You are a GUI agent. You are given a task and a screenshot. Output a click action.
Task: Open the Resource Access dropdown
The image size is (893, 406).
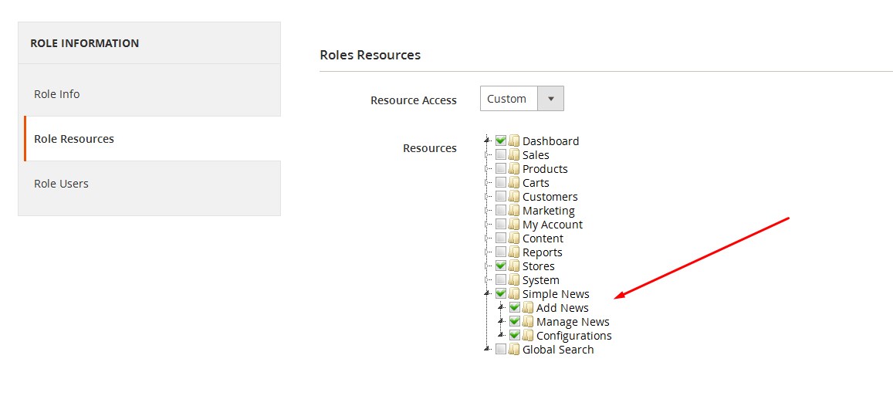click(522, 99)
